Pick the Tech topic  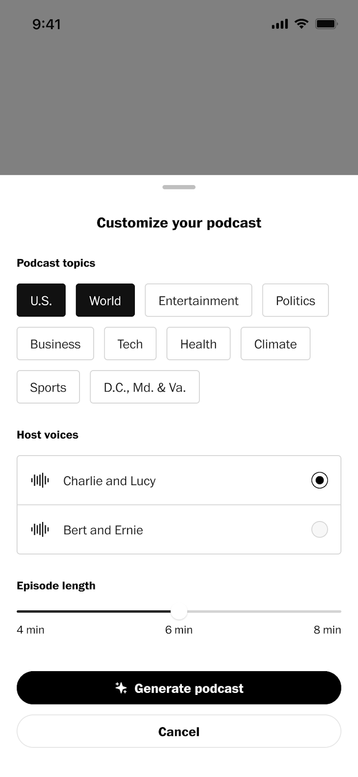(130, 344)
